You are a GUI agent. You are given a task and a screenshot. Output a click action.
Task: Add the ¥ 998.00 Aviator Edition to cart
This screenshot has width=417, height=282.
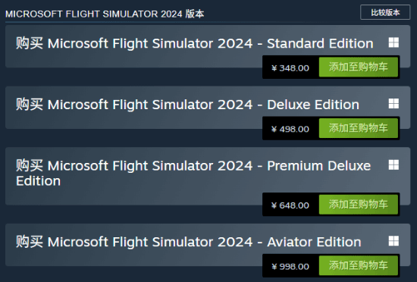point(358,265)
